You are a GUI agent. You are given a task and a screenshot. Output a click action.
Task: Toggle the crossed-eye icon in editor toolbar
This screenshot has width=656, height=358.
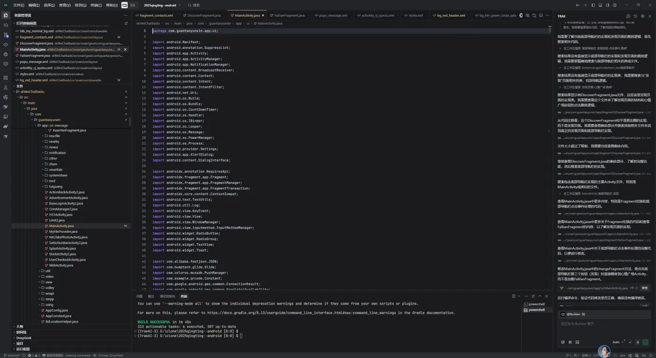point(528,15)
